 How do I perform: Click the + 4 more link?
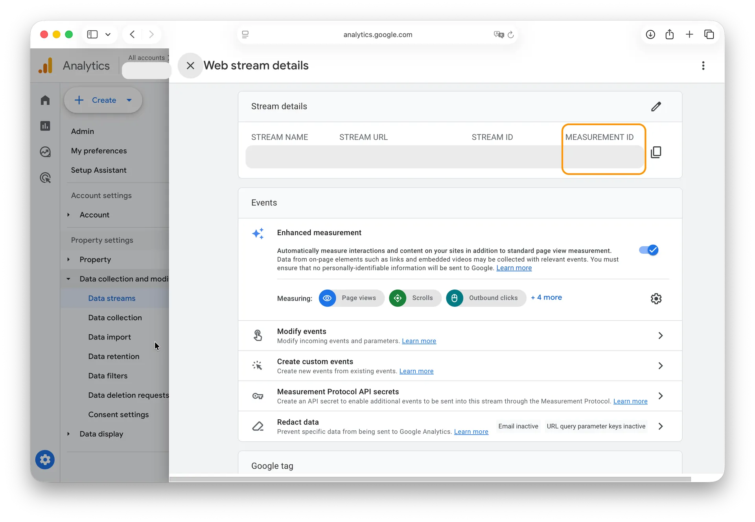547,297
